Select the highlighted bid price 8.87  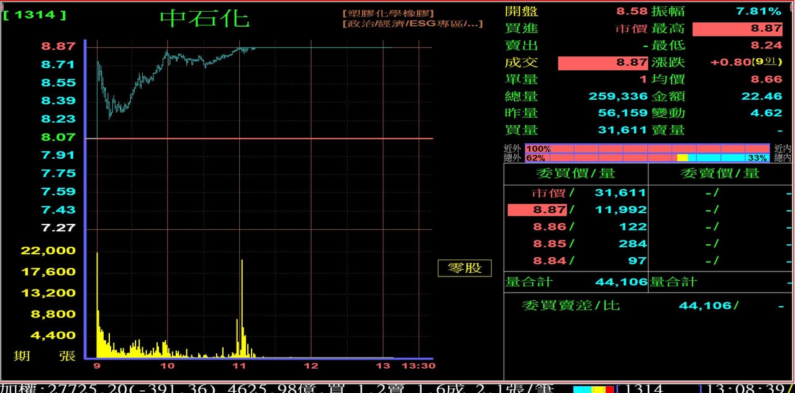click(538, 210)
